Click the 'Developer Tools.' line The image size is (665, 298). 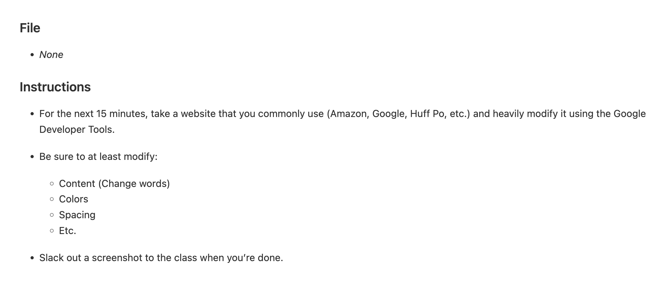pos(77,130)
